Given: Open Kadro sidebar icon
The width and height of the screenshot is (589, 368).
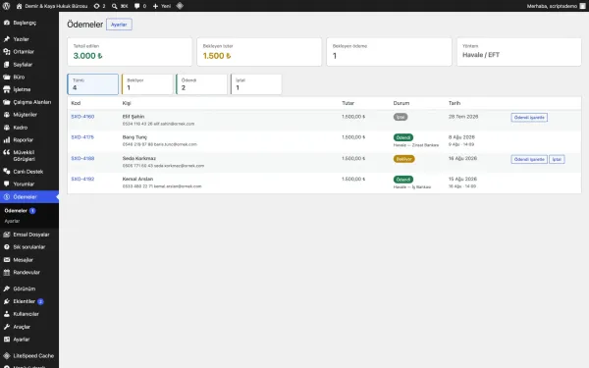Looking at the screenshot, I should coord(7,128).
